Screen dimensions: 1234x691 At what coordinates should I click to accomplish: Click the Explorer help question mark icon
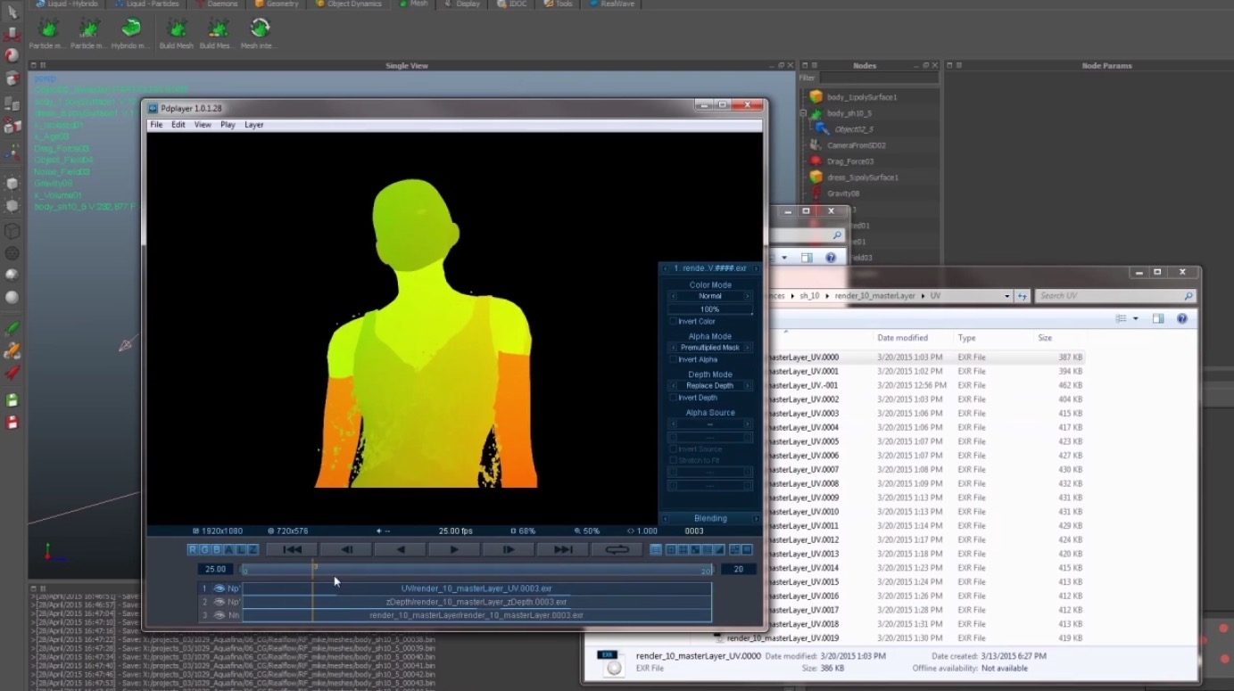(1182, 318)
